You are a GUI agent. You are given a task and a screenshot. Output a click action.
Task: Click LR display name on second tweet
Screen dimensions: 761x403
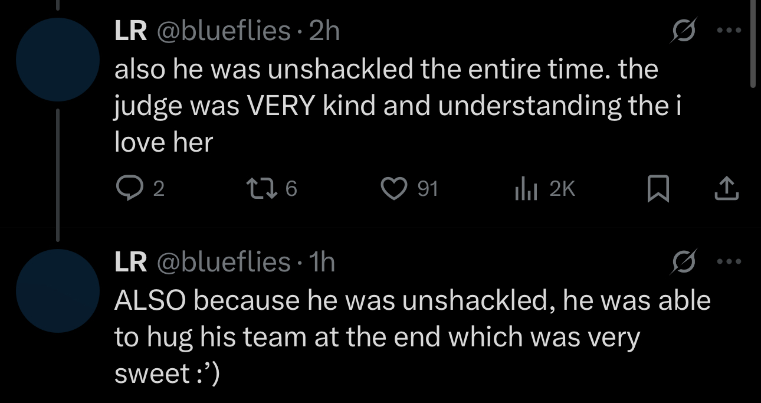click(131, 261)
